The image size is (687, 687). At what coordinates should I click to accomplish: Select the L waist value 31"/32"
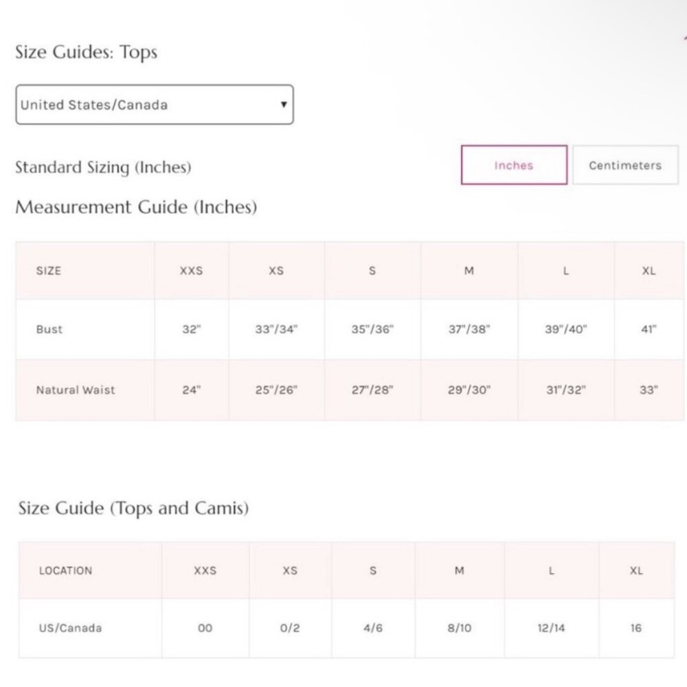point(566,390)
